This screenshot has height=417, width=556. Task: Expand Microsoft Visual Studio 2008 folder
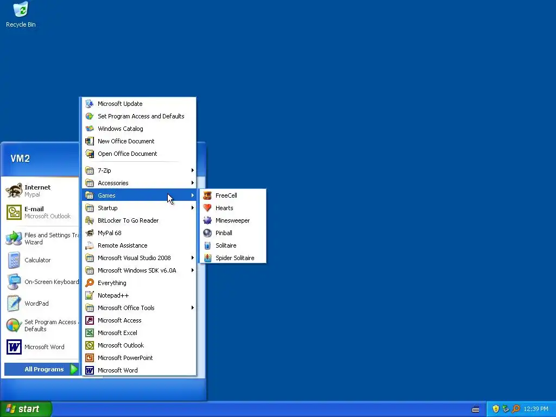(139, 258)
